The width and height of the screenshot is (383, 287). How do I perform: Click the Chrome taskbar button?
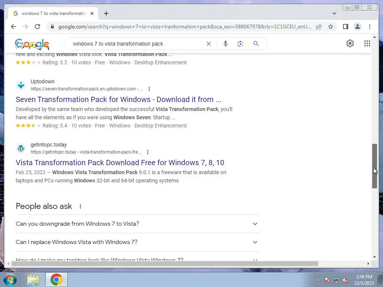click(x=56, y=280)
